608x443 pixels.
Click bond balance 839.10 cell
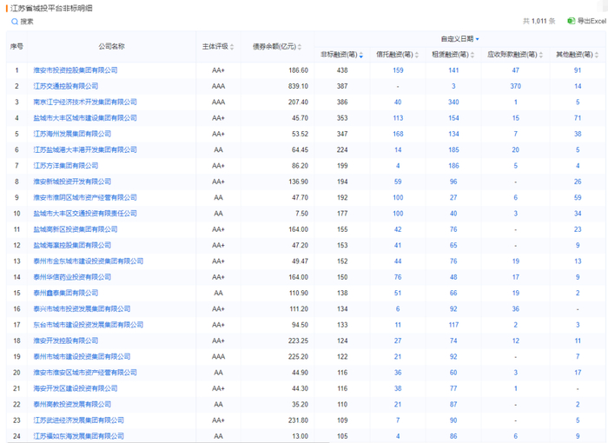pos(298,86)
